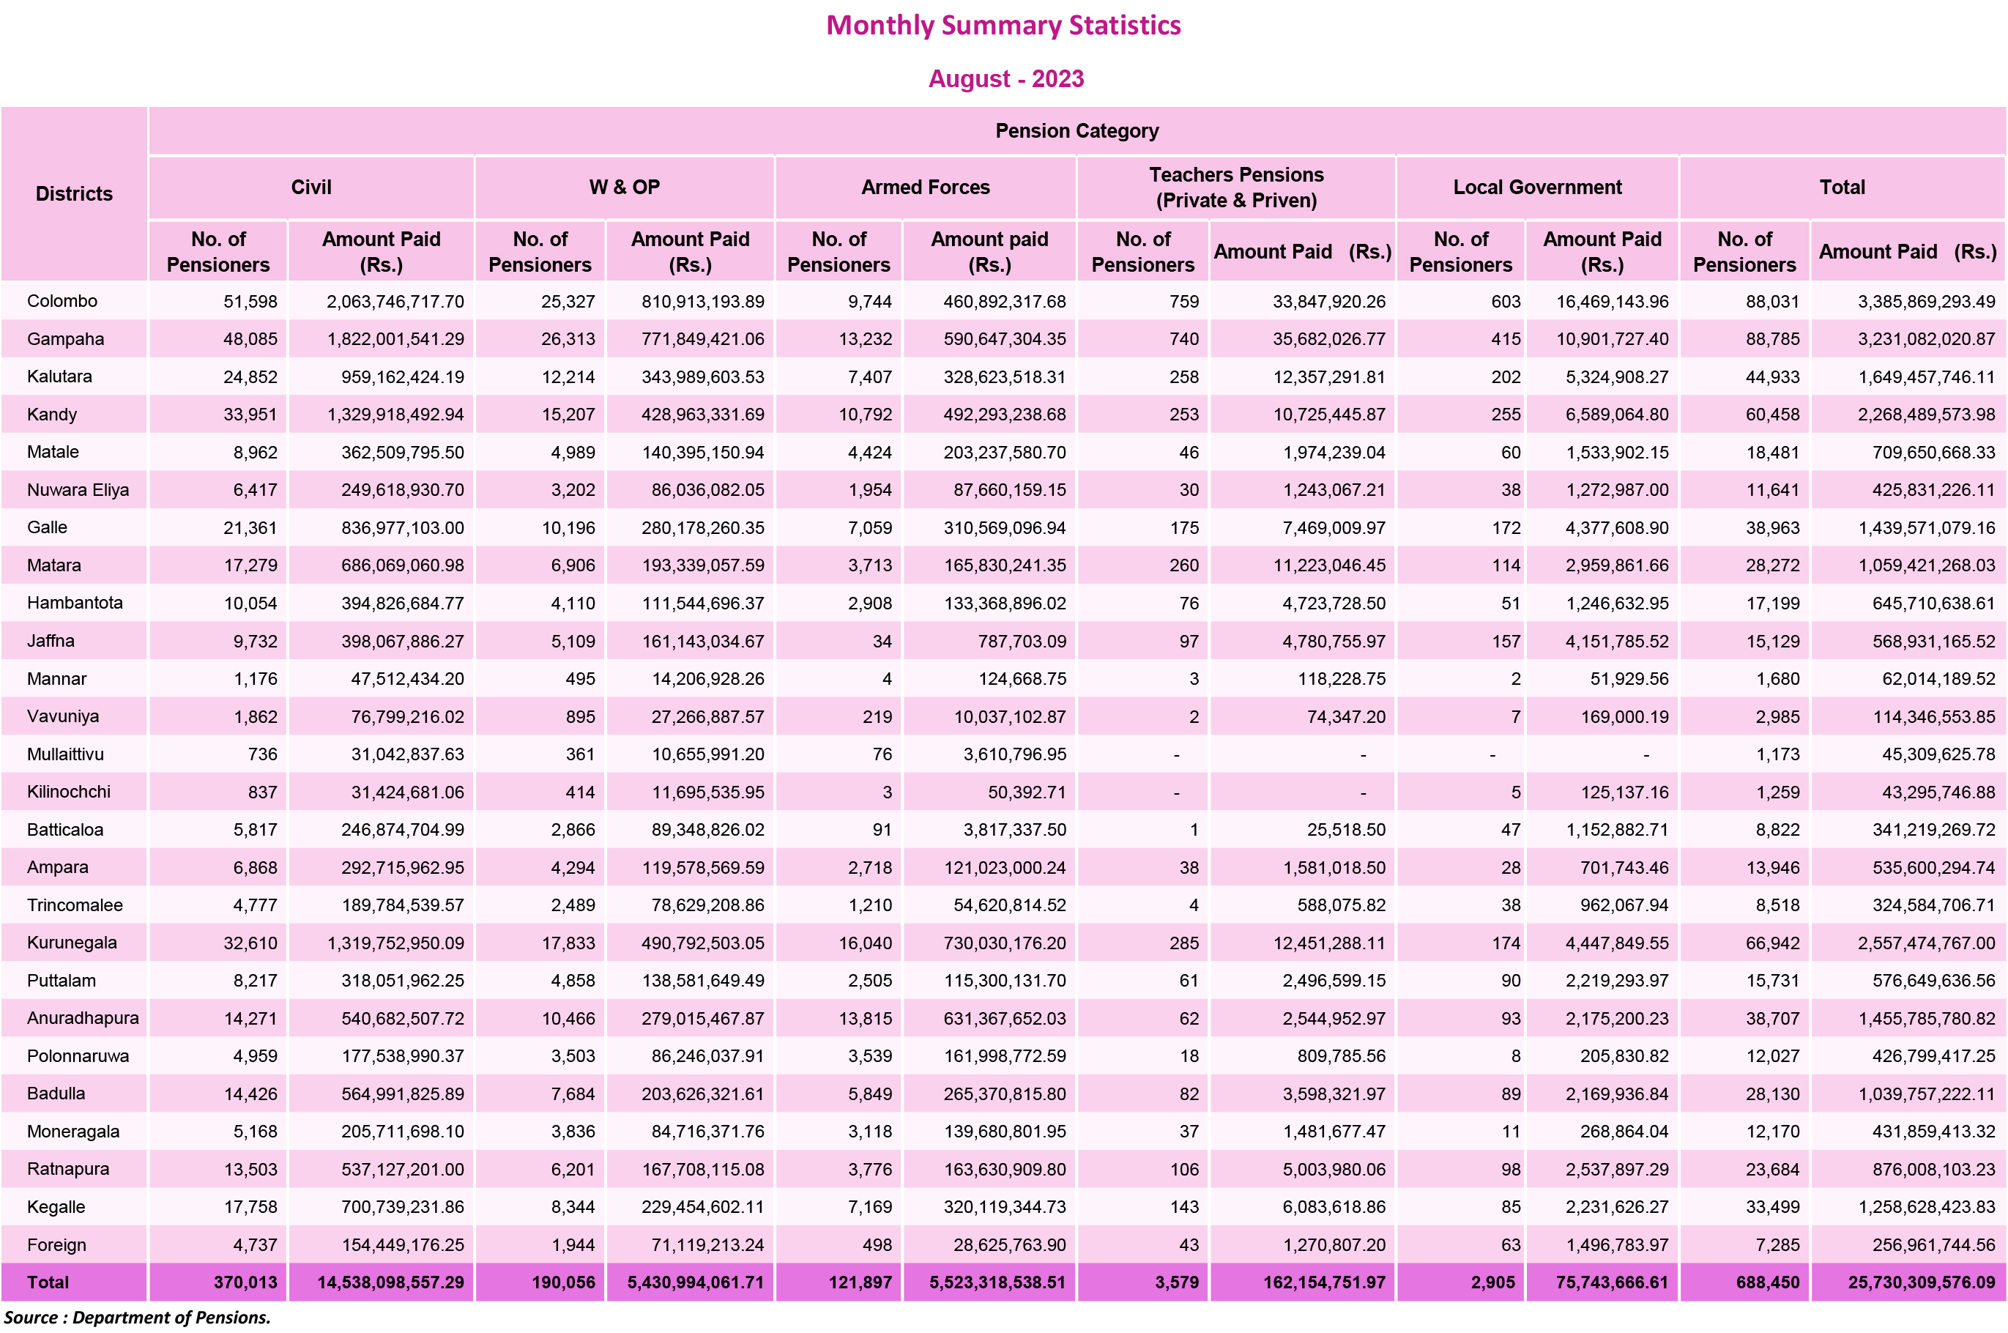
Task: Click Colombo civil amount '2,063,746,717.70'
Action: click(x=395, y=302)
